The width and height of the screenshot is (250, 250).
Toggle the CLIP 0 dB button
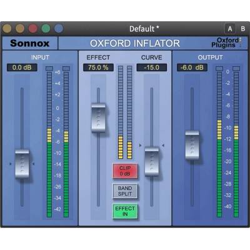tap(125, 171)
